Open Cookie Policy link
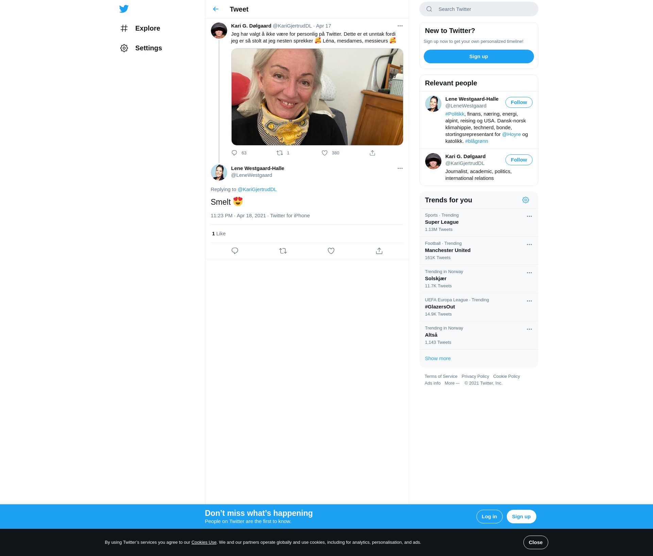This screenshot has height=556, width=653. tap(506, 376)
